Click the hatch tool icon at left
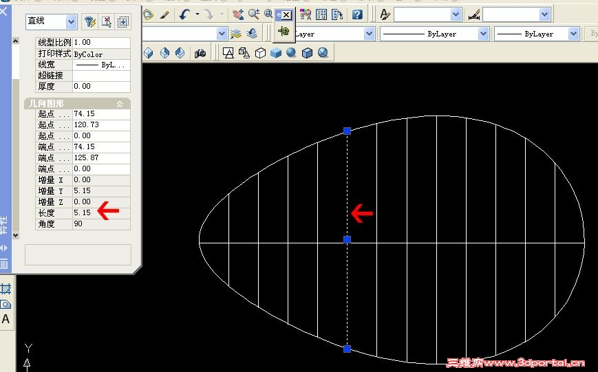Image resolution: width=598 pixels, height=372 pixels. pos(6,289)
